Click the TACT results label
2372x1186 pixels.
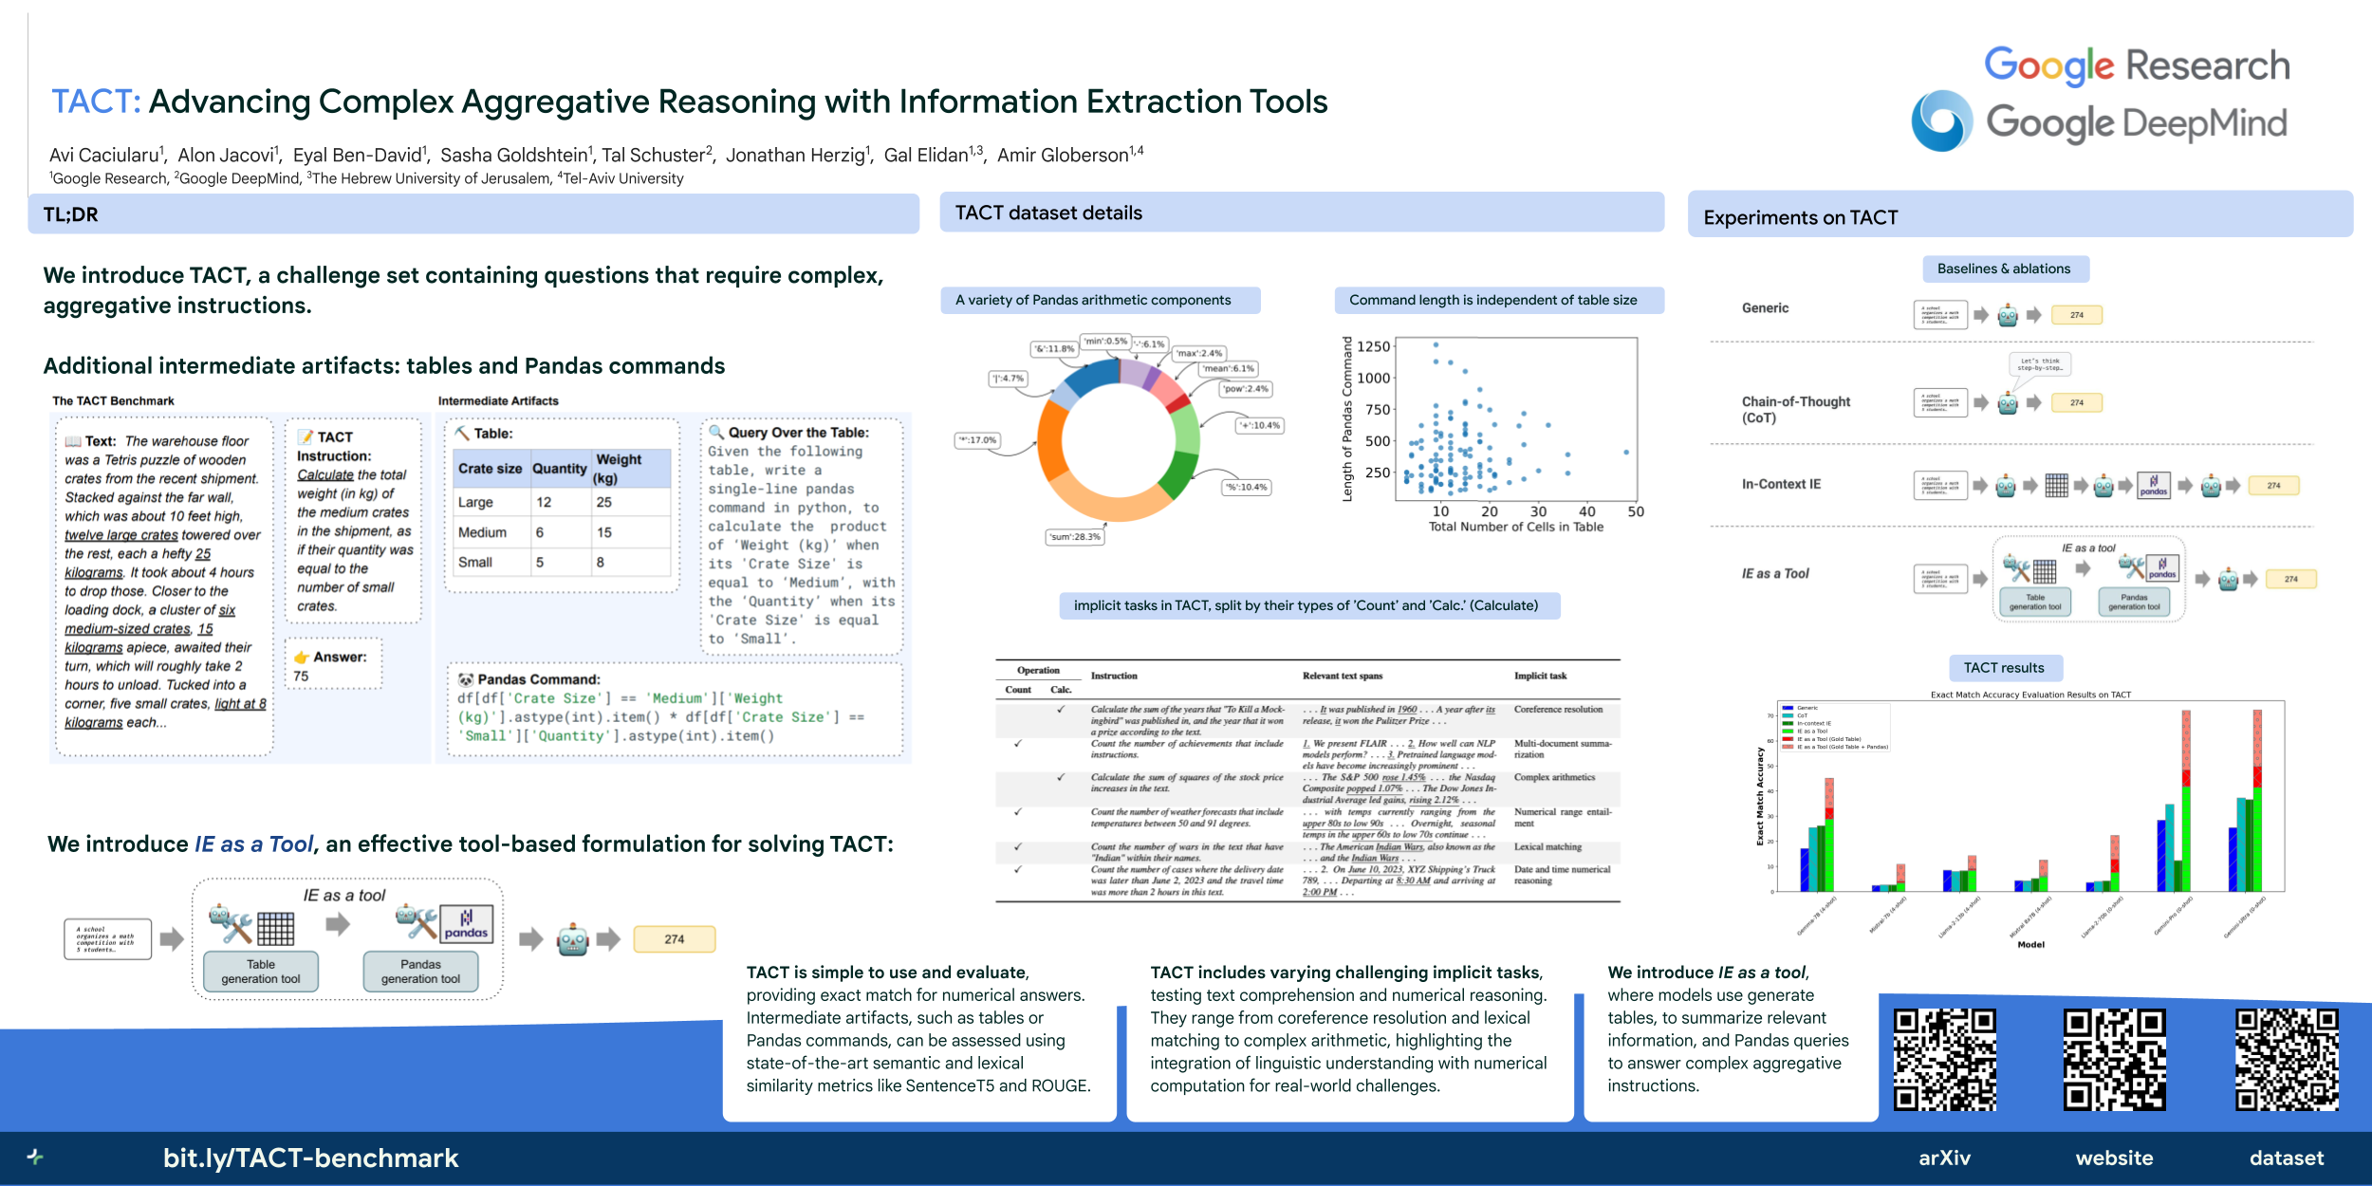(x=2004, y=668)
